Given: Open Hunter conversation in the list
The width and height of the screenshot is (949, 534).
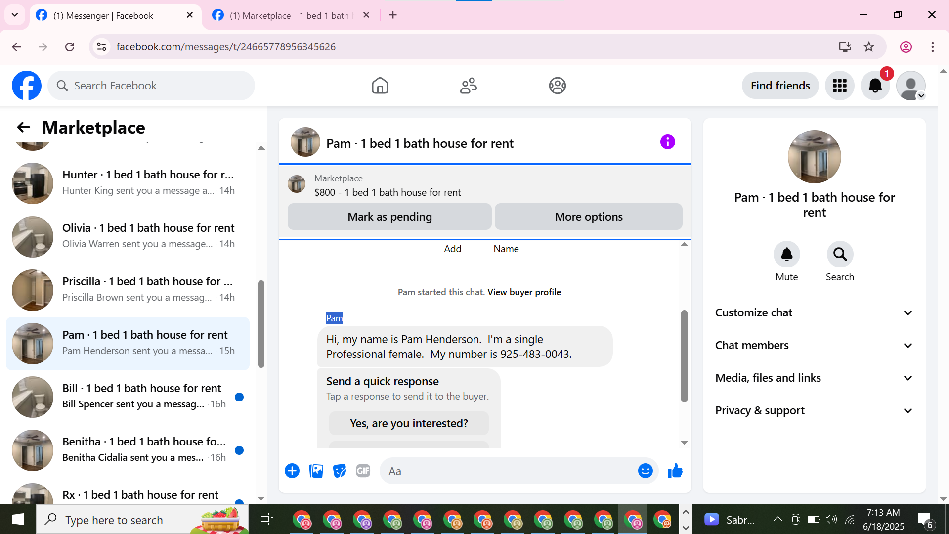Looking at the screenshot, I should [x=128, y=183].
